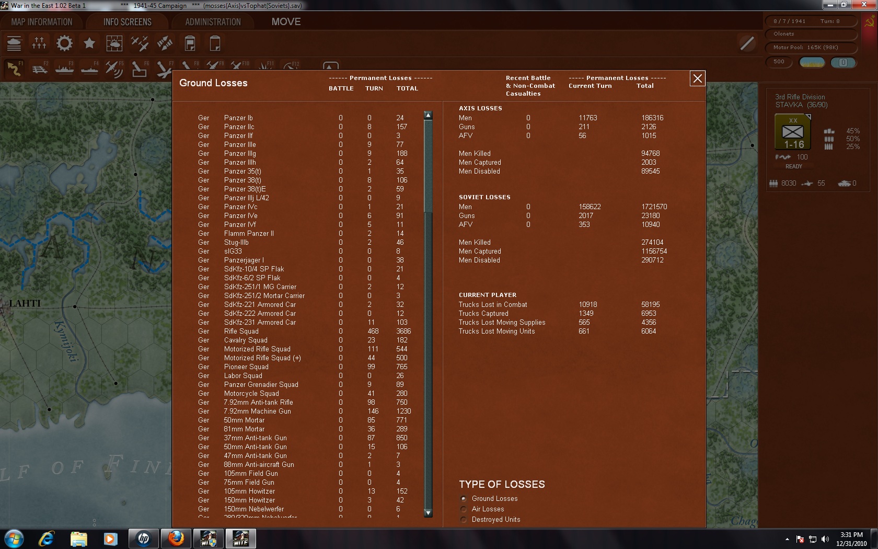The image size is (878, 549).
Task: Click the Motor Pool 165K display
Action: click(x=811, y=48)
